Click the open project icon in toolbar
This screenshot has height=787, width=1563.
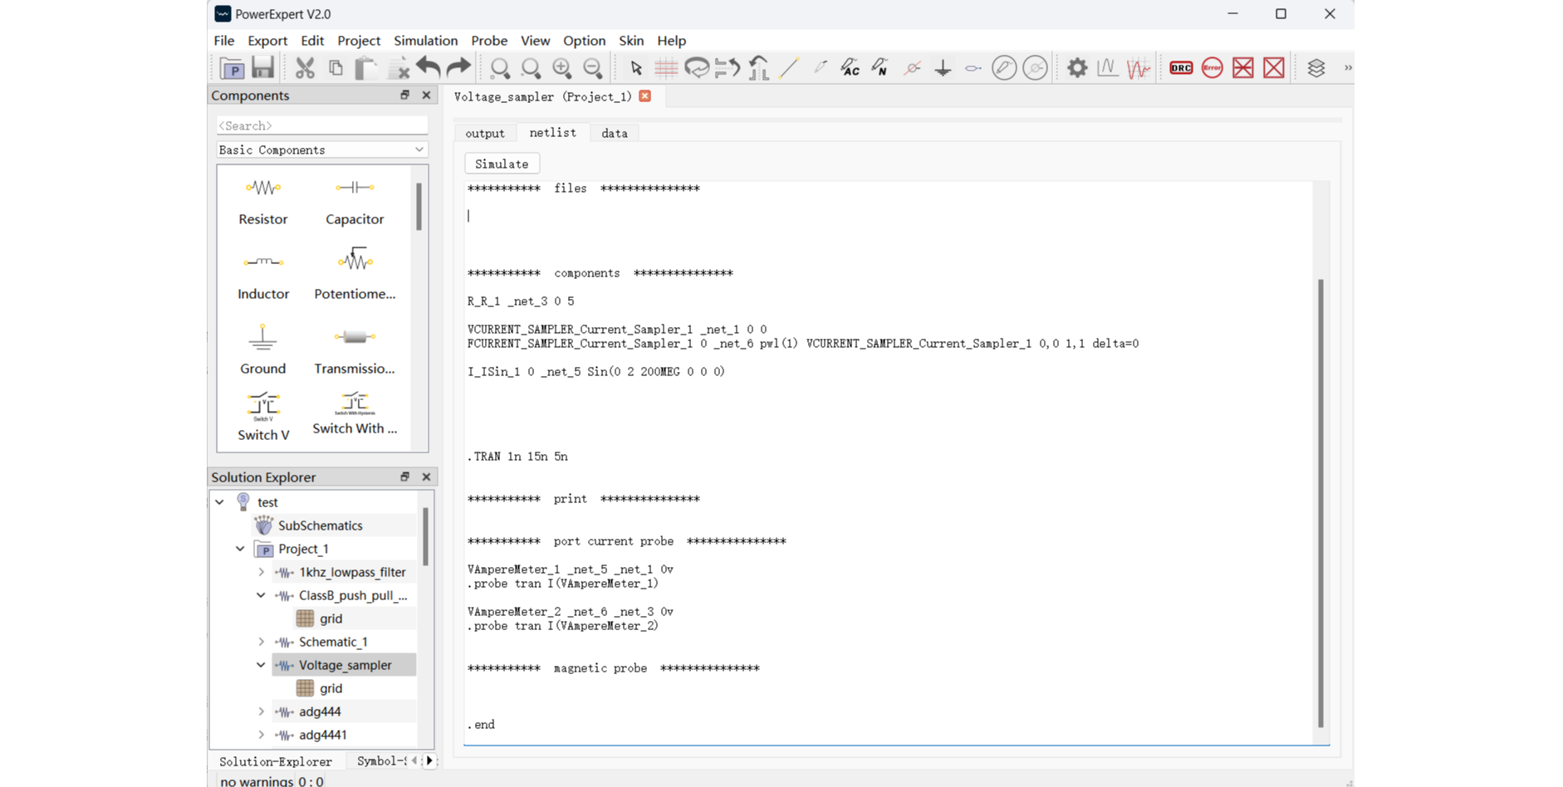click(233, 68)
